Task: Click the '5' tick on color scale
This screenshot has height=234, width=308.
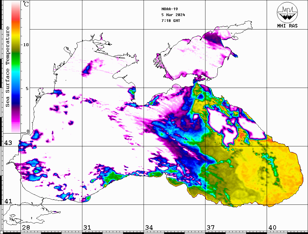Action: [x=27, y=89]
